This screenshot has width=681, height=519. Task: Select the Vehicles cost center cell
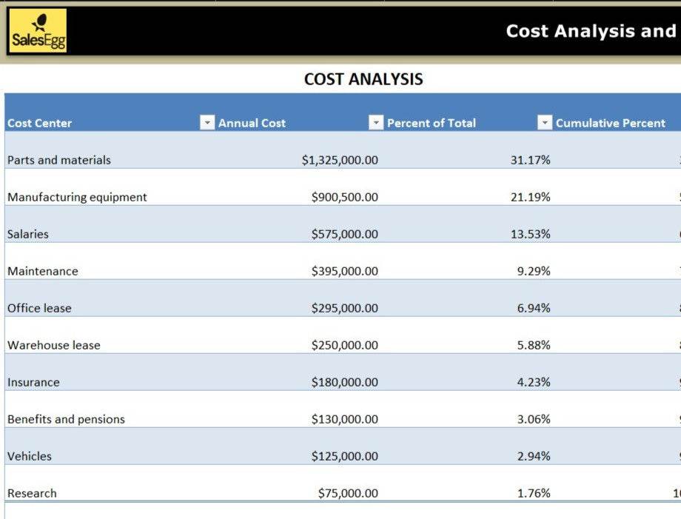(x=30, y=456)
